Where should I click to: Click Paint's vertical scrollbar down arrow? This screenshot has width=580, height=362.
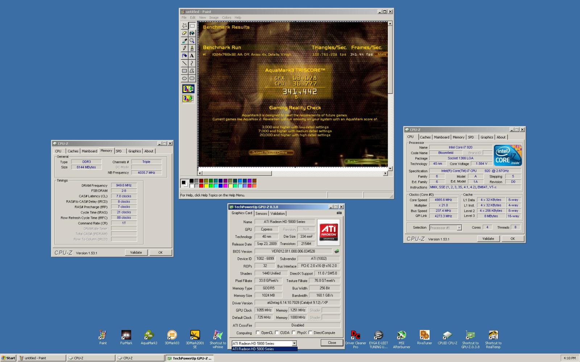click(x=390, y=168)
